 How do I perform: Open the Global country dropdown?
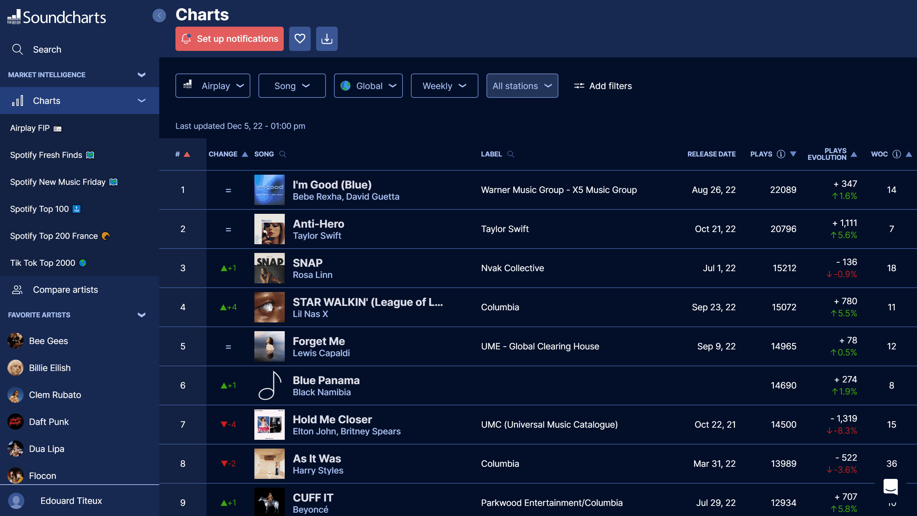pos(368,86)
